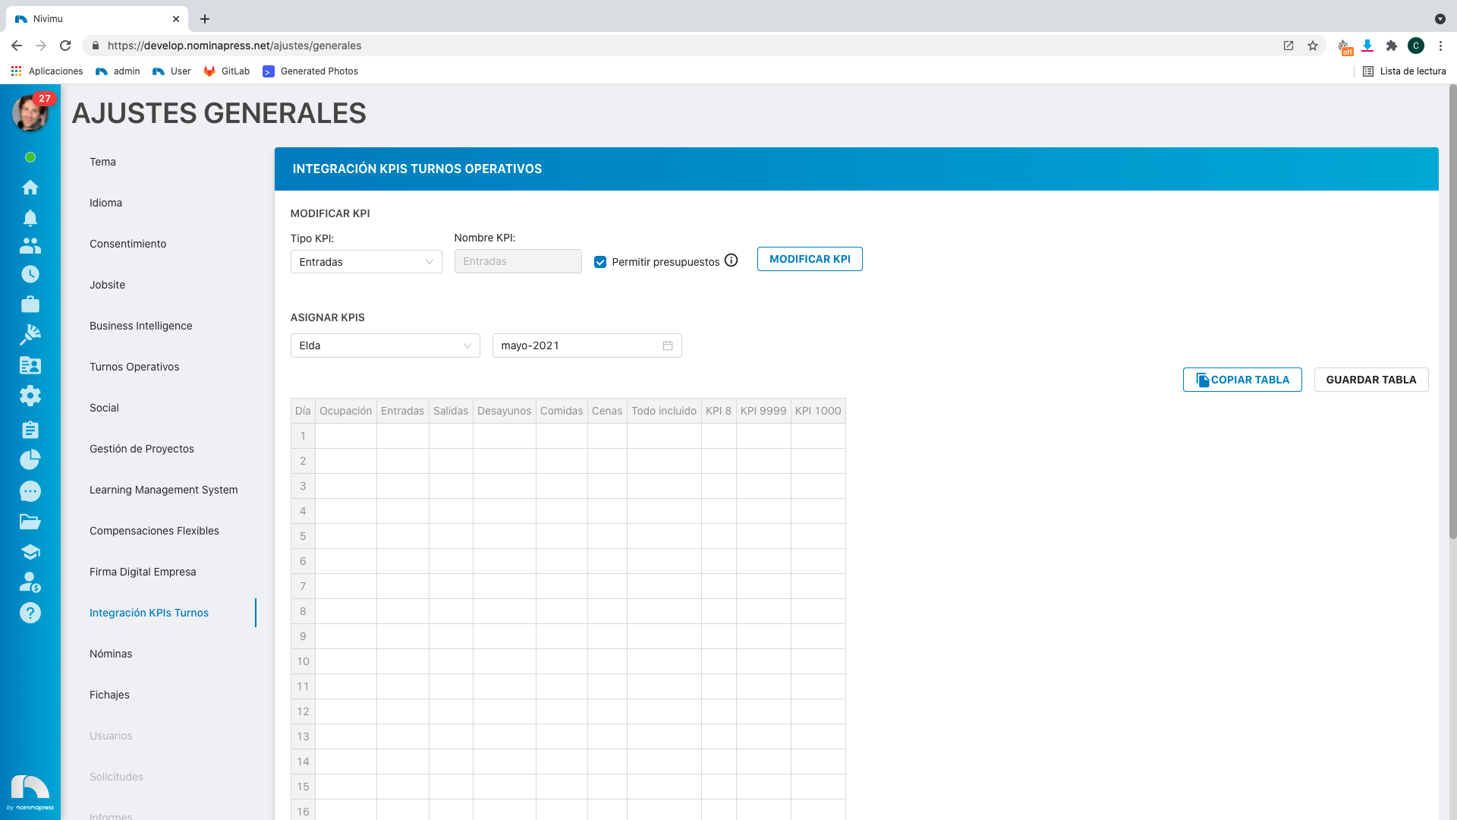Open the pie chart icon
This screenshot has height=820, width=1457.
[x=30, y=459]
